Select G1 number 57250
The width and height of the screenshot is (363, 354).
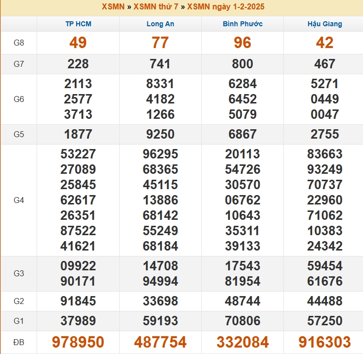[324, 321]
